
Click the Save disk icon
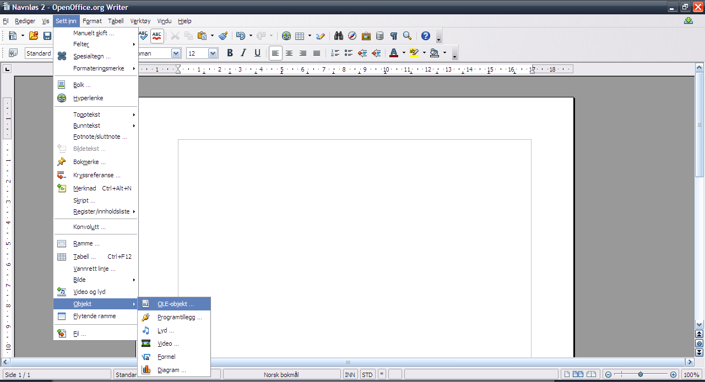tap(47, 36)
